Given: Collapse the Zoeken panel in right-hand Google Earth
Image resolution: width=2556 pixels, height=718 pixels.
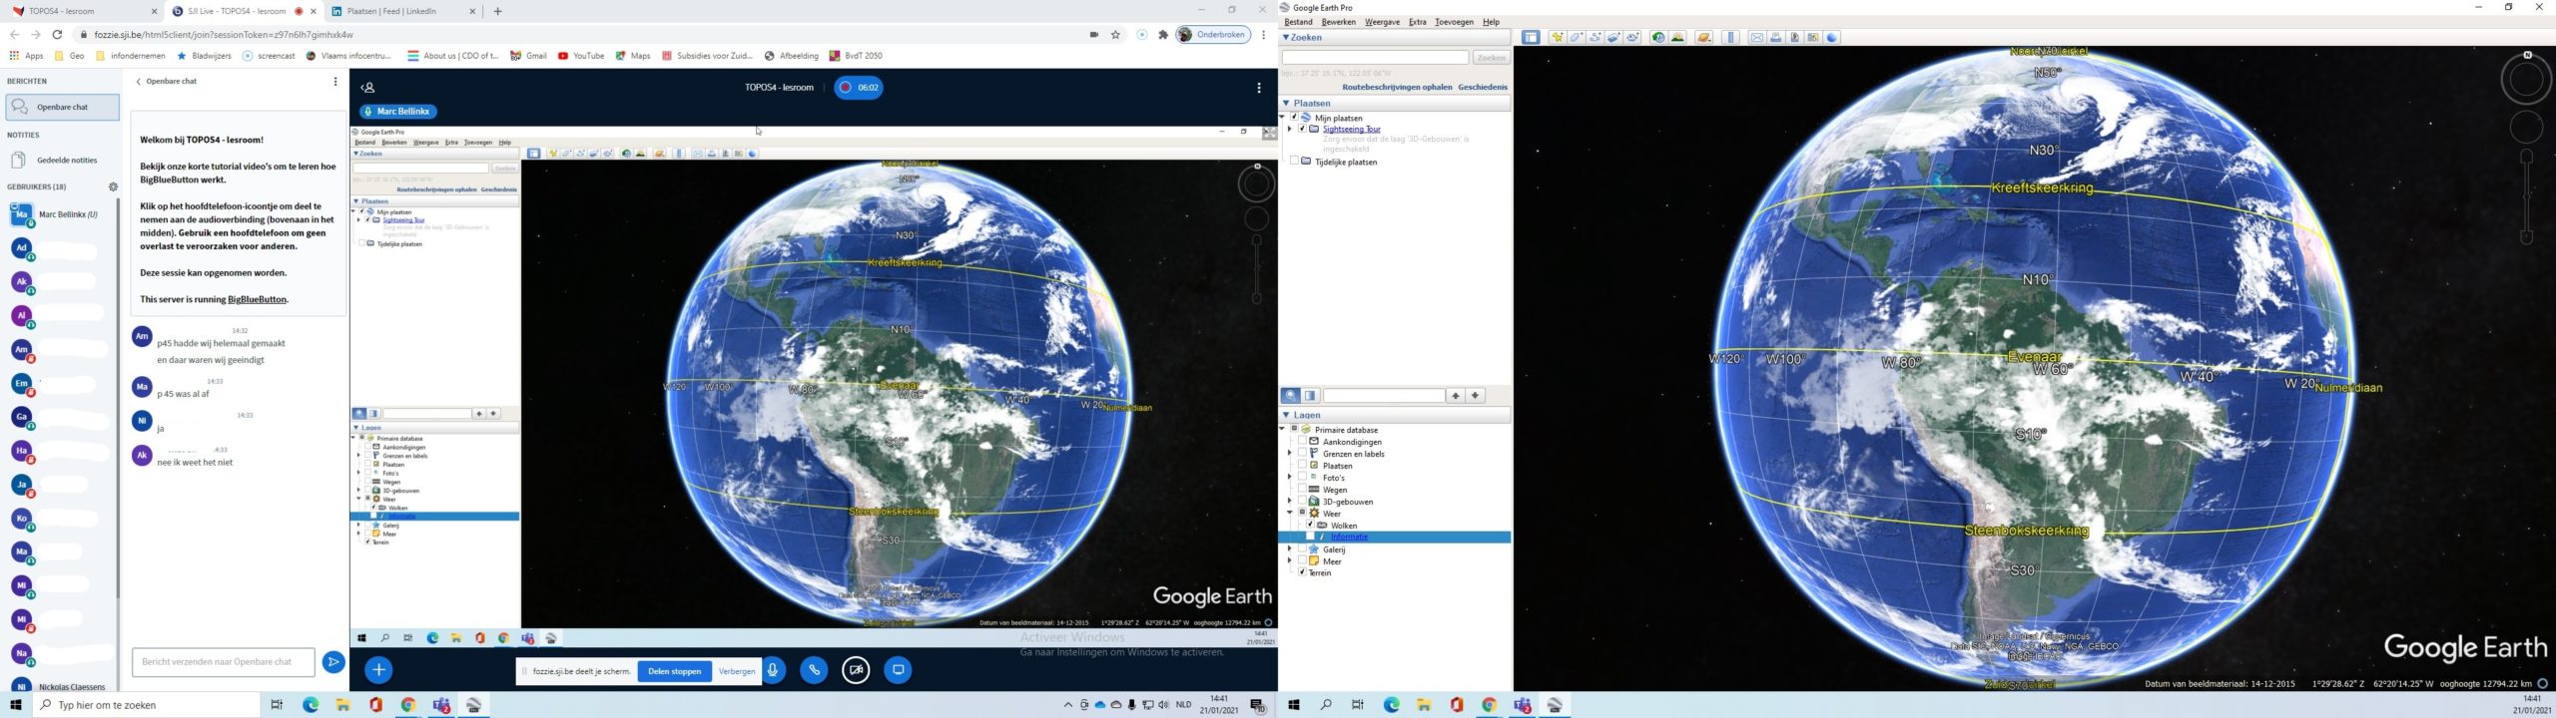Looking at the screenshot, I should 1286,37.
